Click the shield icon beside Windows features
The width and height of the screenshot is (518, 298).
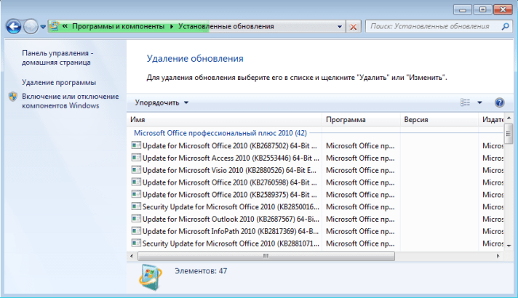point(13,97)
